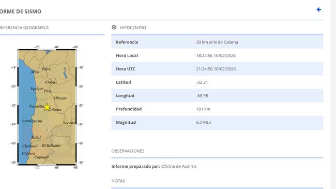Image resolution: width=336 pixels, height=189 pixels.
Task: Click 'Socaire' label on the map
Action: [x=69, y=123]
